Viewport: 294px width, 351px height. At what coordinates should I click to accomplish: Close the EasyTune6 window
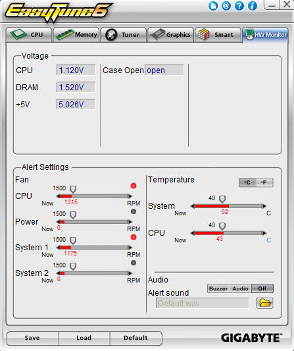[x=286, y=5]
